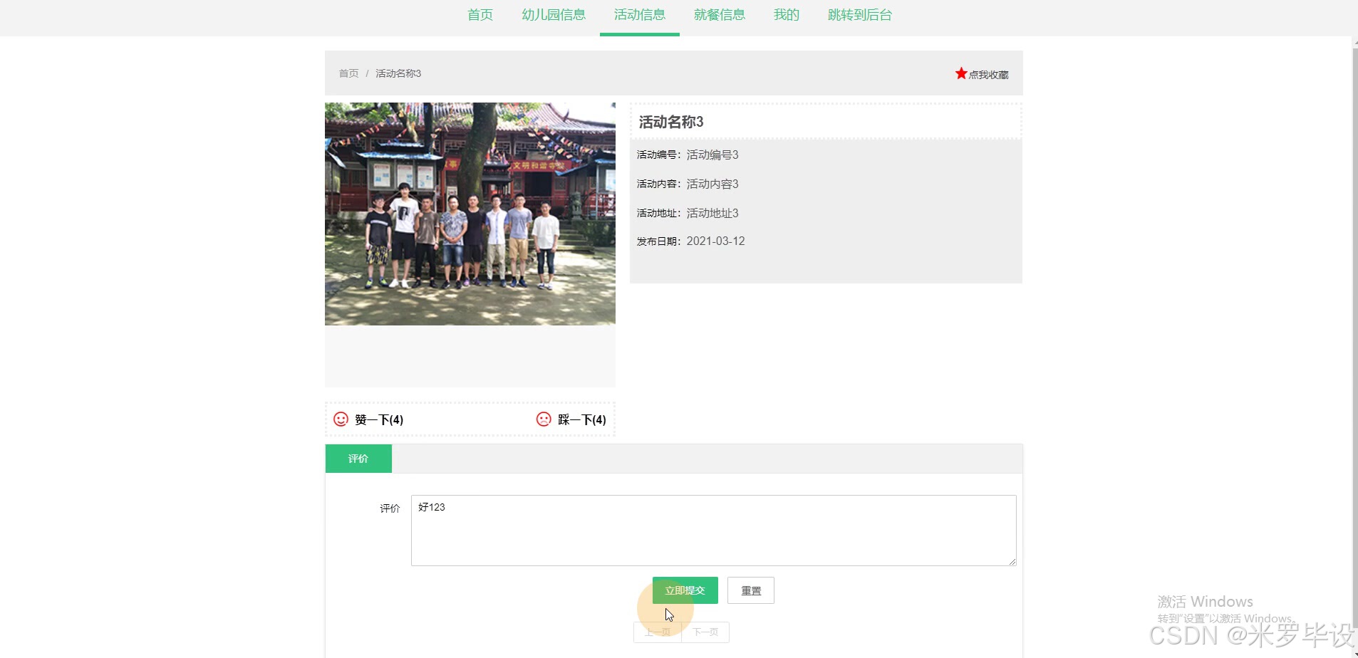Click into the 评价 comment textarea
Viewport: 1358px width, 658px height.
point(713,531)
